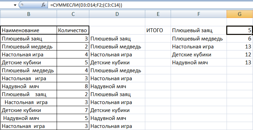The image size is (253, 130).
Task: Click 13 beside Надувной мяч in column G
Action: 240,63
